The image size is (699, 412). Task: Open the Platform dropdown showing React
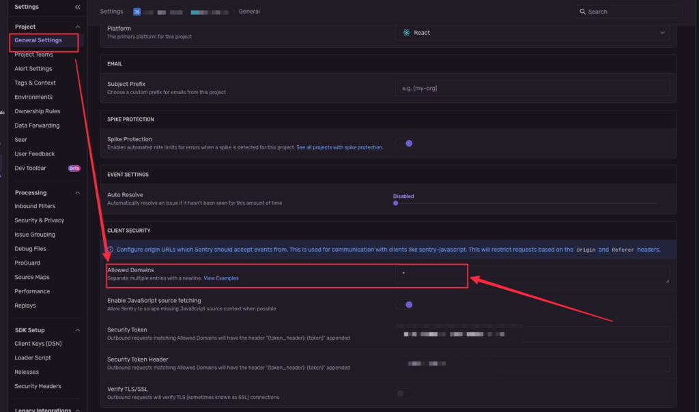coord(532,33)
